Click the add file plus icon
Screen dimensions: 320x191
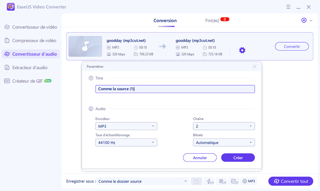pos(304,20)
